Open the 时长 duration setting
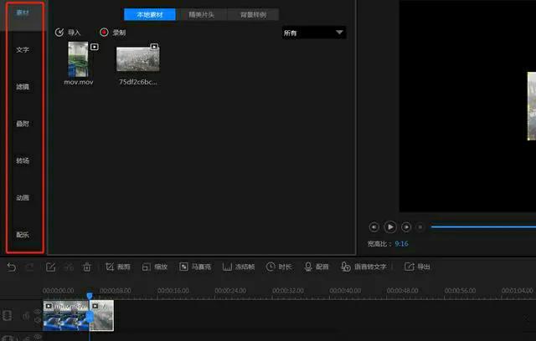The width and height of the screenshot is (536, 341). pos(279,267)
